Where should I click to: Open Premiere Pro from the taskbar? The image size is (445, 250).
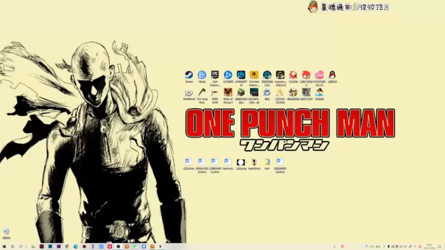point(59,247)
